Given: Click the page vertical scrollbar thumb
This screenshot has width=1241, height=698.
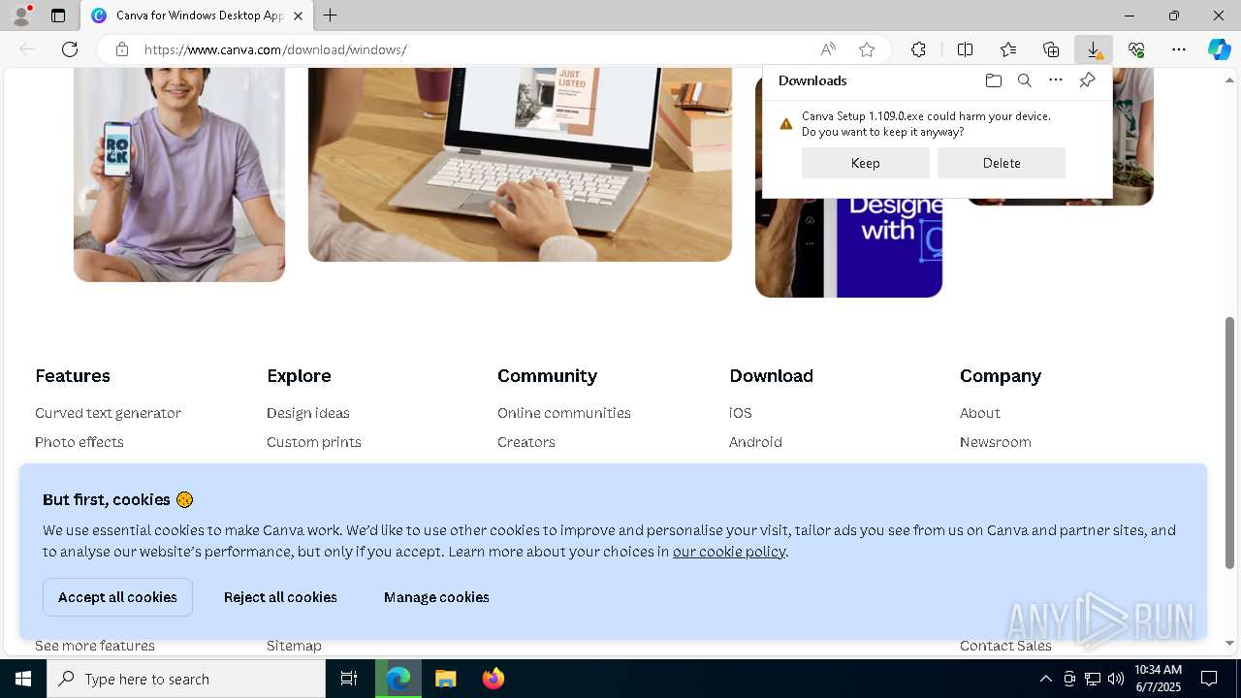Looking at the screenshot, I should pyautogui.click(x=1230, y=441).
